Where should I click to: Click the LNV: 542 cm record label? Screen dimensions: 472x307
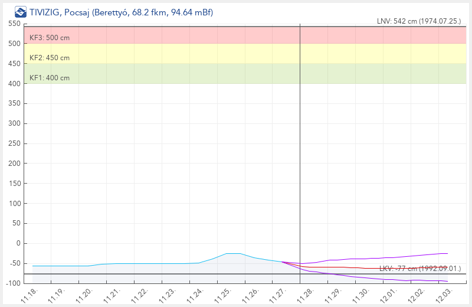click(418, 21)
